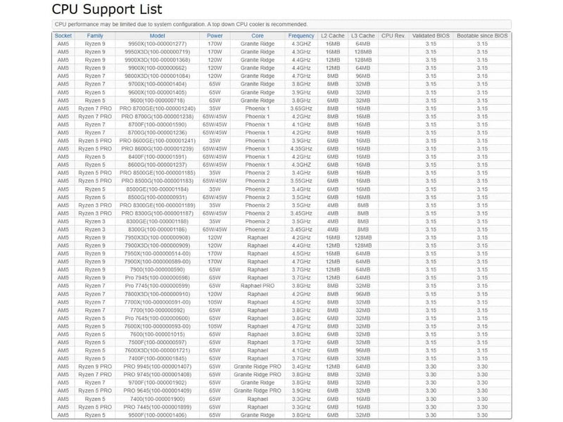
Task: Select the 7950X(100-000000514-00) model cell
Action: click(157, 254)
